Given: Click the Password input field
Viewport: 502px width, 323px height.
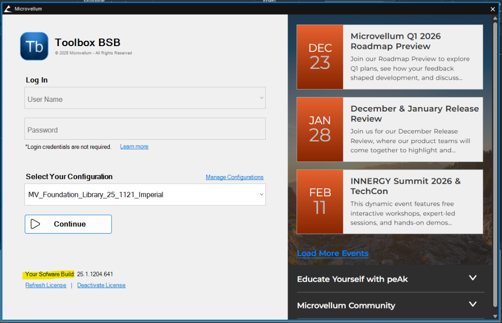Looking at the screenshot, I should tap(145, 129).
